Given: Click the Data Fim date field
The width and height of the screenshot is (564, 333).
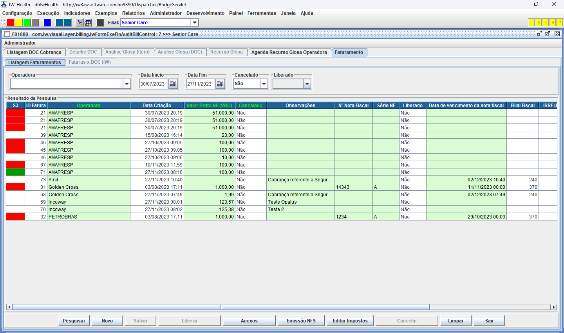Looking at the screenshot, I should pos(201,84).
